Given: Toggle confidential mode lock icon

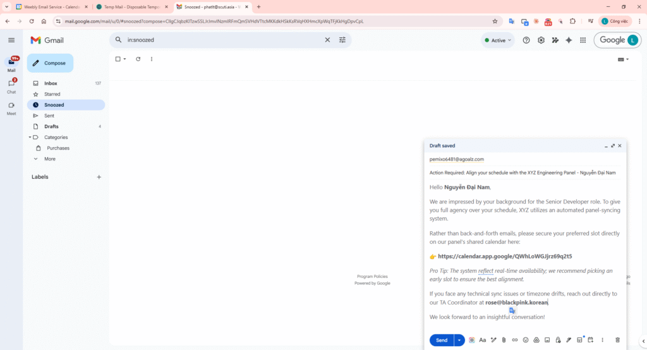Looking at the screenshot, I should [558, 340].
